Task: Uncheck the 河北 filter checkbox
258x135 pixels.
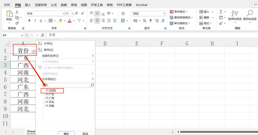Action: [47, 102]
